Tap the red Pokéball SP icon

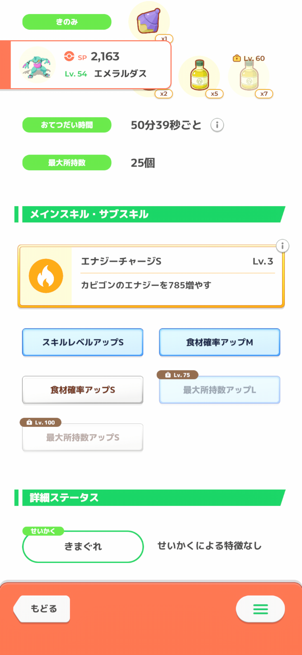(x=69, y=56)
